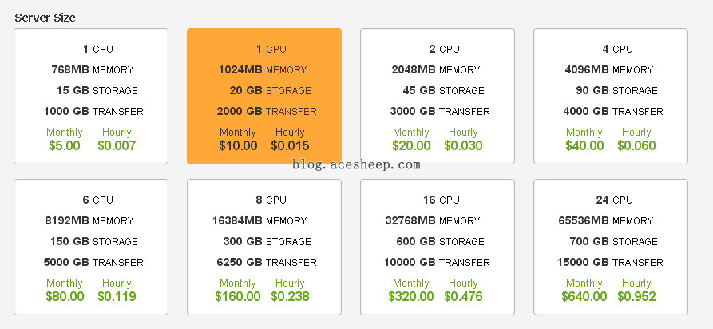
Task: Select the highlighted 1024MB $10.00 plan
Action: click(264, 96)
